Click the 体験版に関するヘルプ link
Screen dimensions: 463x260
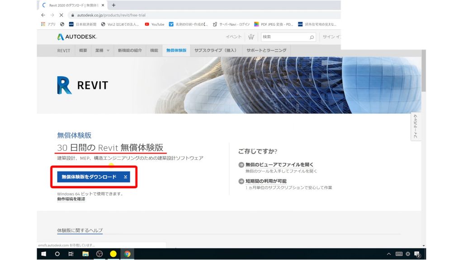tap(79, 230)
